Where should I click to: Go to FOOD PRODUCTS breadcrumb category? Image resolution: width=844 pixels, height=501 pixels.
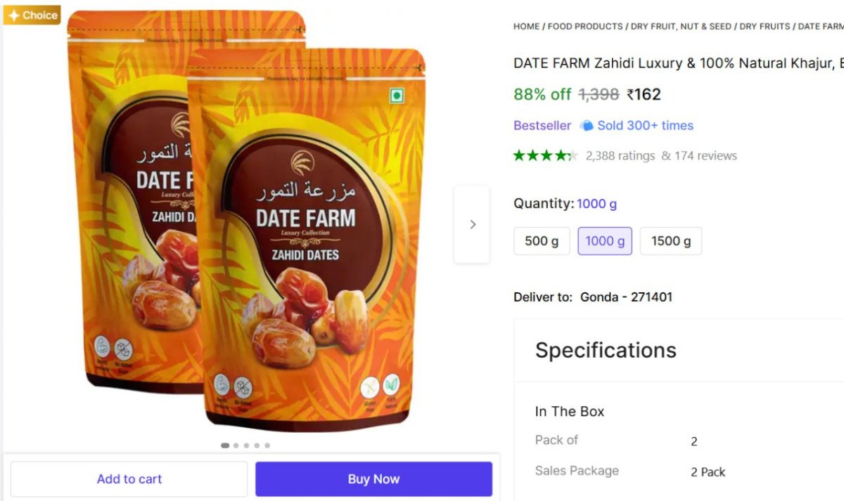585,27
